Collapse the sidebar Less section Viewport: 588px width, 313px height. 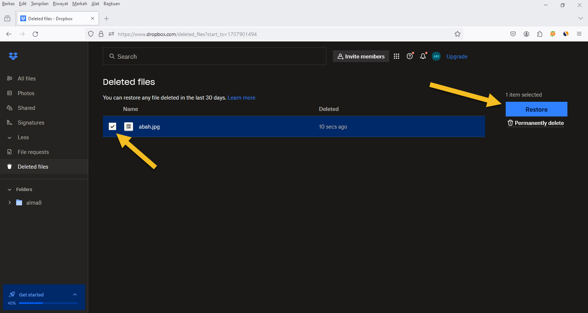click(x=10, y=137)
